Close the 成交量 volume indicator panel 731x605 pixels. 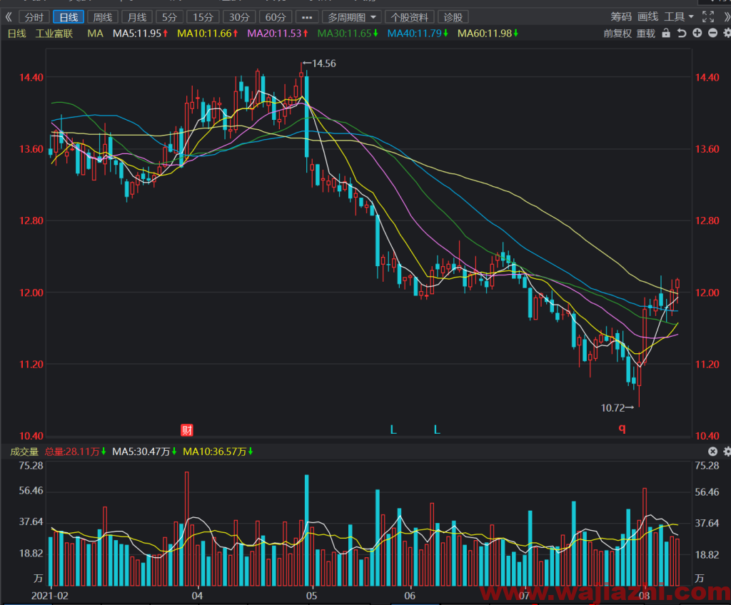713,451
